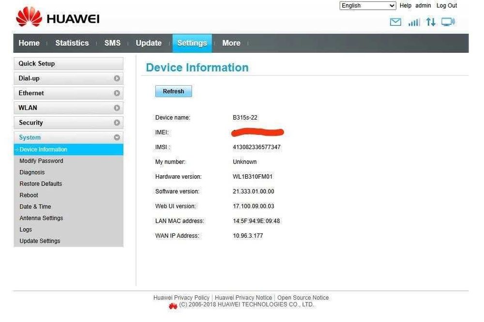Click Web UI version 17.100.09.00.03
The width and height of the screenshot is (484, 322).
click(254, 206)
